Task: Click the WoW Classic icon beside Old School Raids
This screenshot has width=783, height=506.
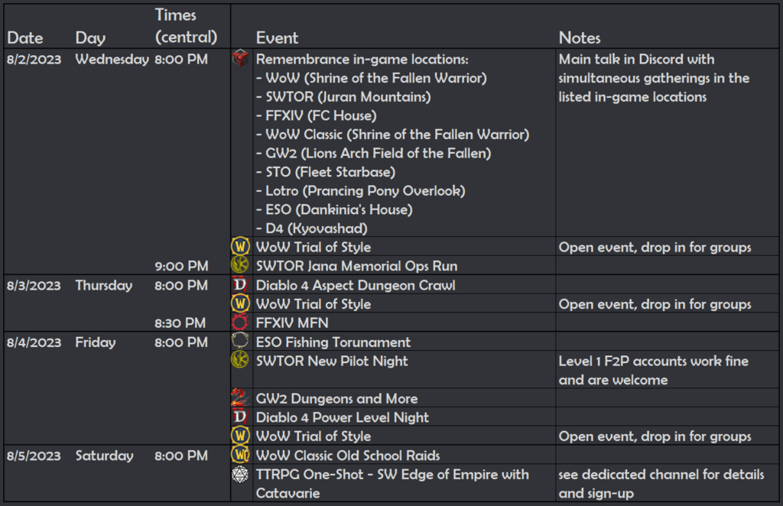Action: (240, 455)
